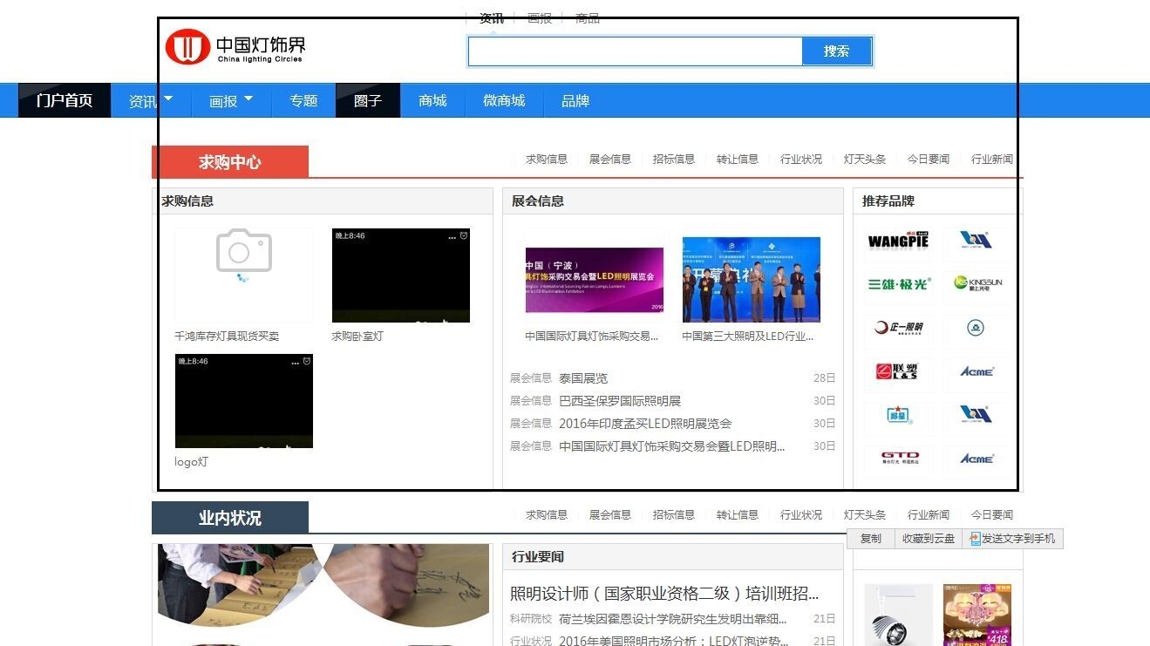Send text via 发送文字到手机 button
The image size is (1150, 646).
[x=1013, y=539]
